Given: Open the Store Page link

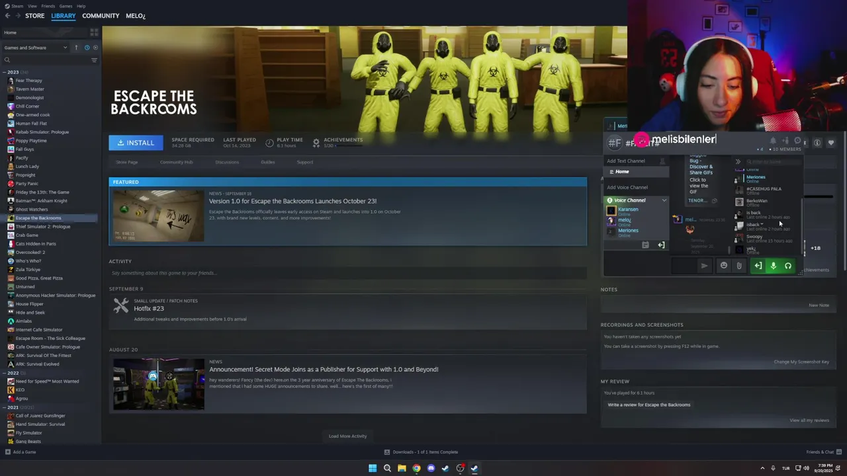Looking at the screenshot, I should click(127, 162).
